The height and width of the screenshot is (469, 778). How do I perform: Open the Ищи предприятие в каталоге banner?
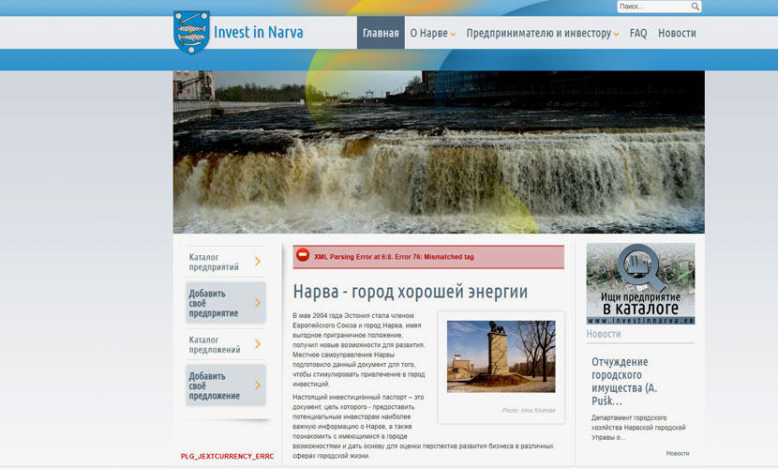[640, 283]
